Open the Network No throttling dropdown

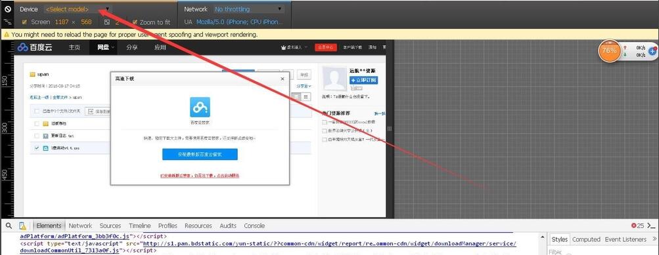coord(249,9)
